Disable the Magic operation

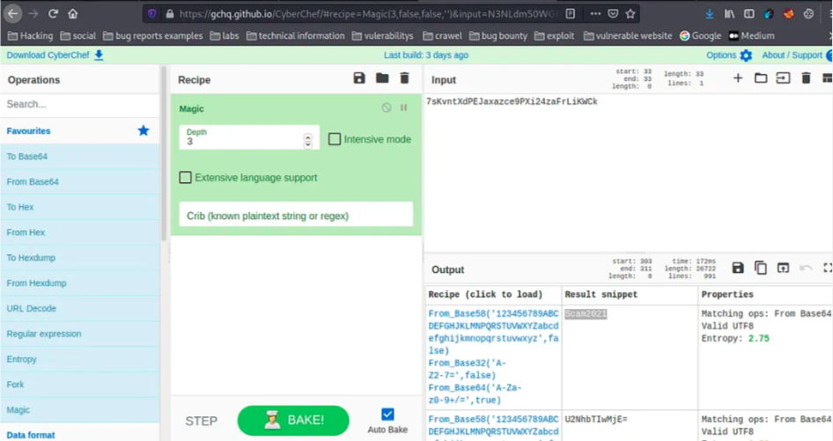click(387, 108)
